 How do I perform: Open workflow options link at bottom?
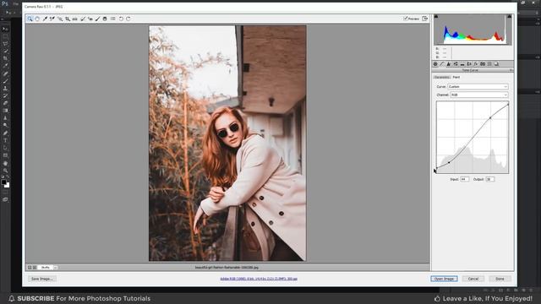point(259,279)
